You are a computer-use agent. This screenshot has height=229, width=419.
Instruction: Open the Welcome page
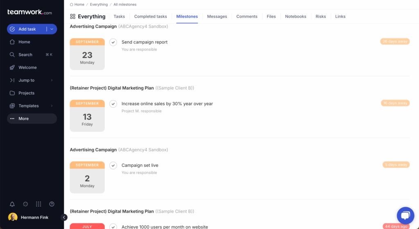[x=32, y=67]
